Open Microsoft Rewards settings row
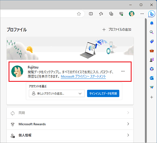Viewport: 157px width, 143px height. point(70,124)
